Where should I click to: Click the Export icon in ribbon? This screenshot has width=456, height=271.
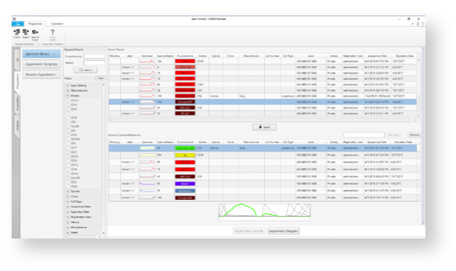(x=25, y=33)
